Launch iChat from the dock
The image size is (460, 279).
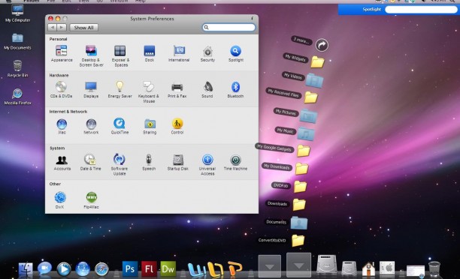pyautogui.click(x=44, y=268)
